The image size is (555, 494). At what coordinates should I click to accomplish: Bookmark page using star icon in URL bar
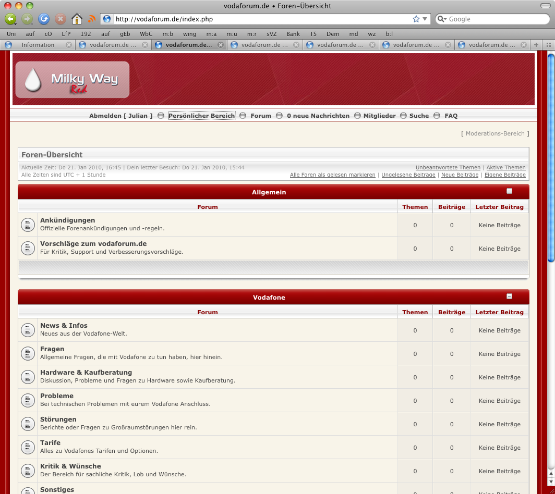416,19
